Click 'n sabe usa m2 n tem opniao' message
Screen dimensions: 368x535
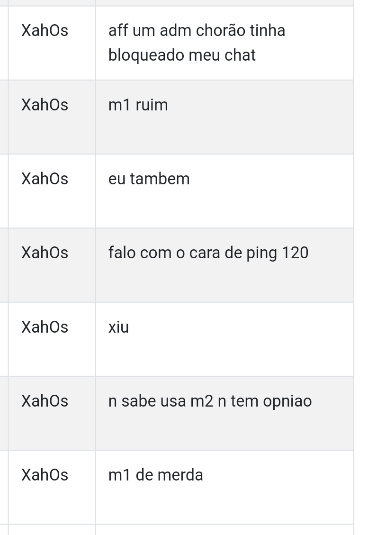pos(210,401)
